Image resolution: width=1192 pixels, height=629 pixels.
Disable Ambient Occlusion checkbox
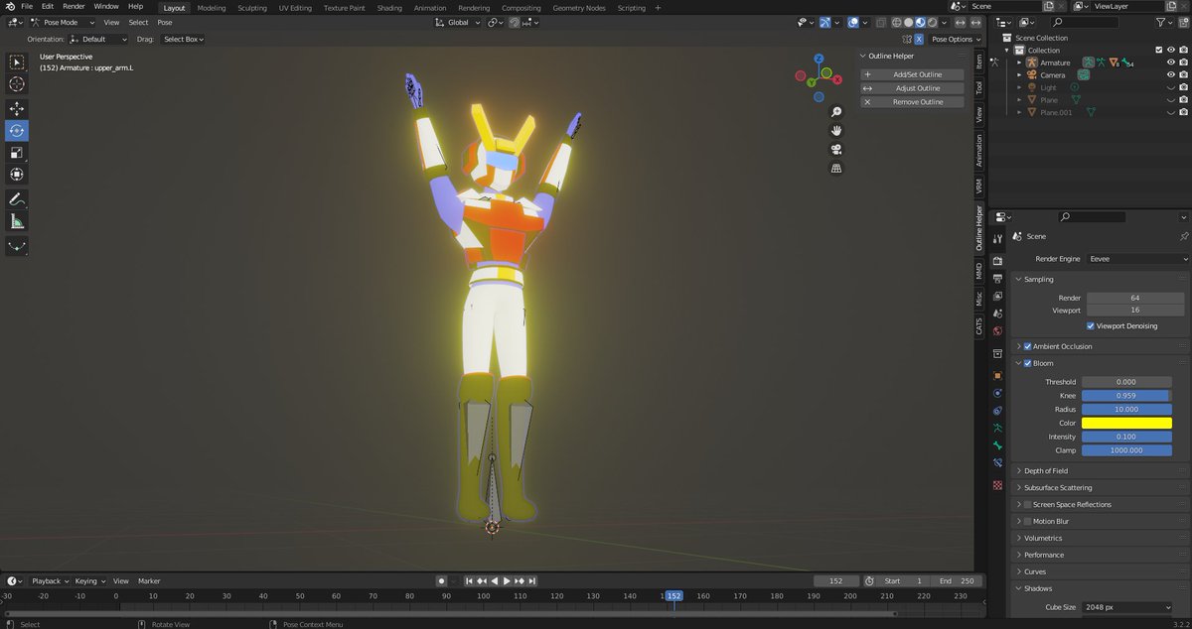(x=1027, y=346)
